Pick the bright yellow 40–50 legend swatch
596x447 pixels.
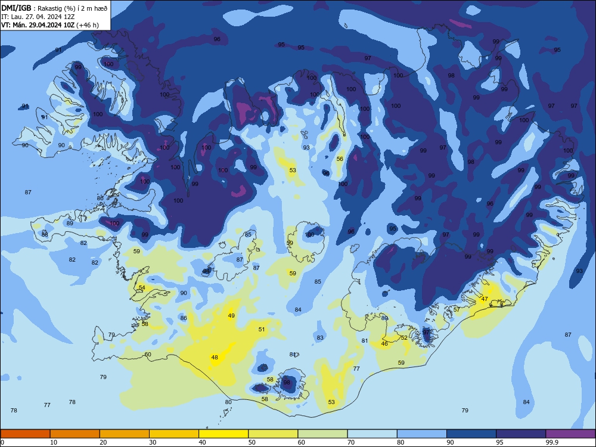tap(223, 434)
